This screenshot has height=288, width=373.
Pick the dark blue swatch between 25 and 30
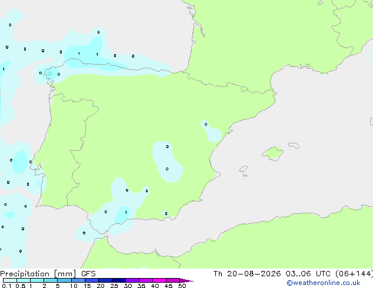pos(119,280)
